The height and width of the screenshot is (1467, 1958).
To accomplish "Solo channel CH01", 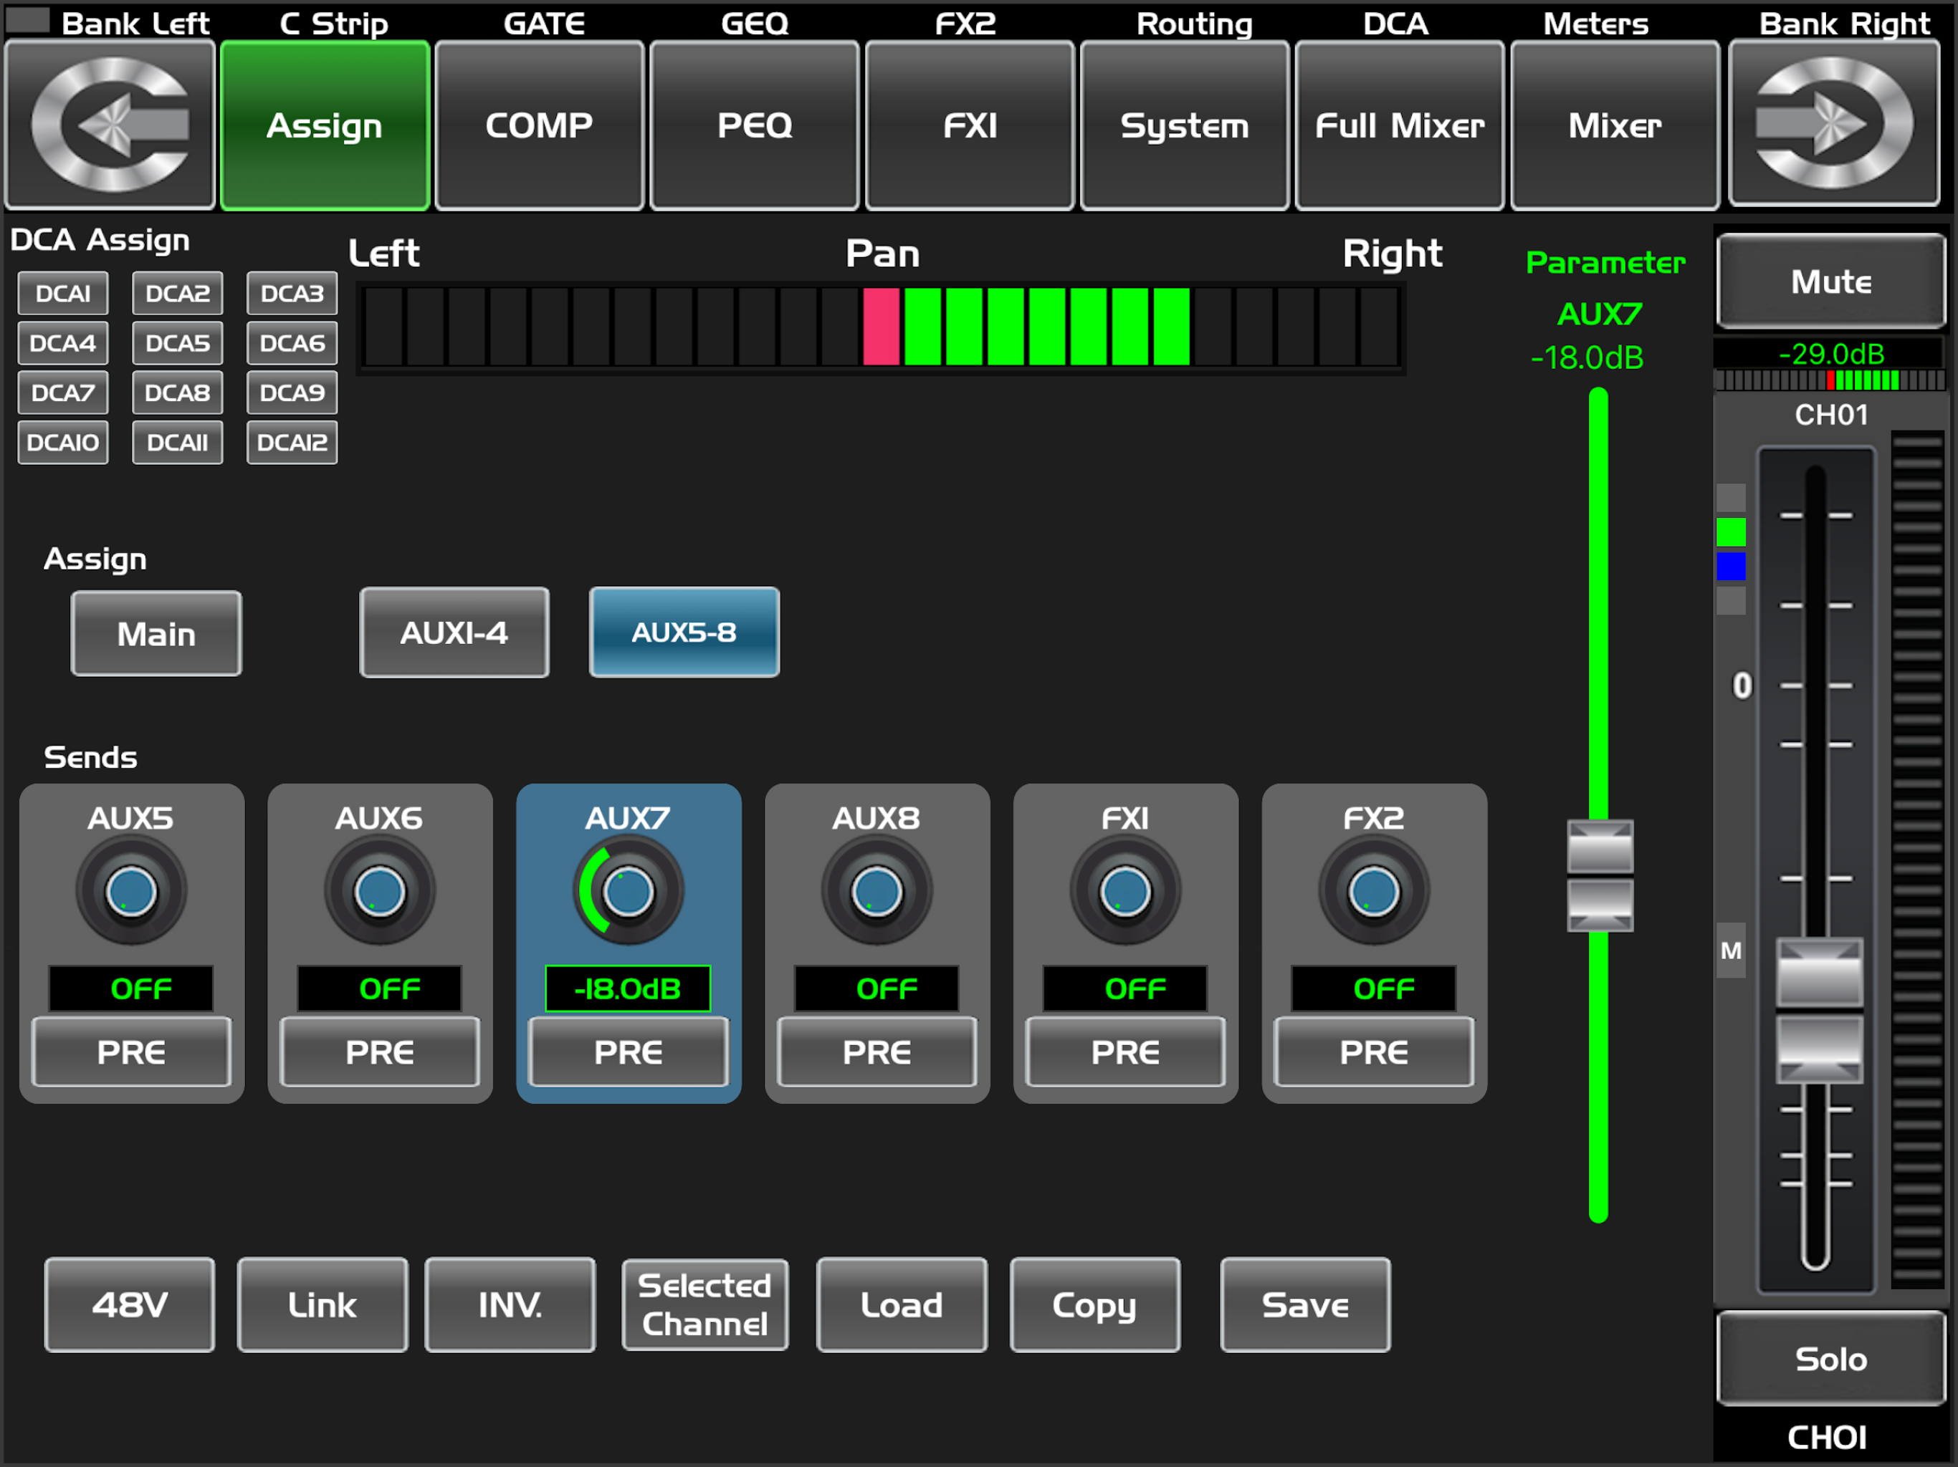I will point(1830,1358).
